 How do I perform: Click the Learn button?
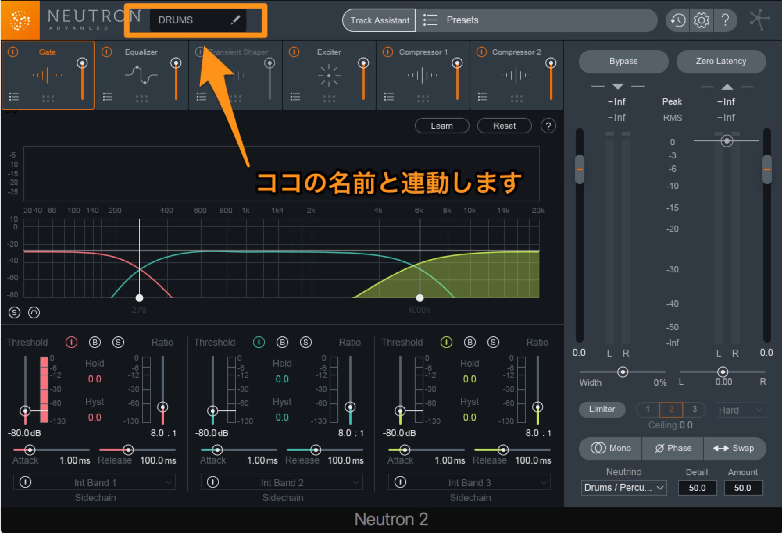(x=442, y=126)
